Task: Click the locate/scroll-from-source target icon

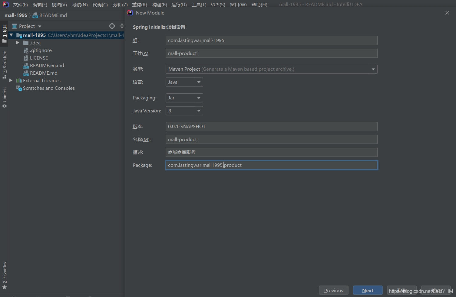Action: point(112,26)
